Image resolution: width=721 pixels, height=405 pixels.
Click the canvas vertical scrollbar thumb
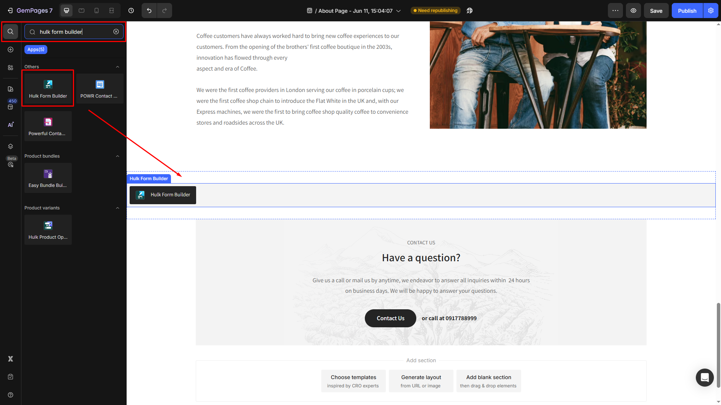718,345
